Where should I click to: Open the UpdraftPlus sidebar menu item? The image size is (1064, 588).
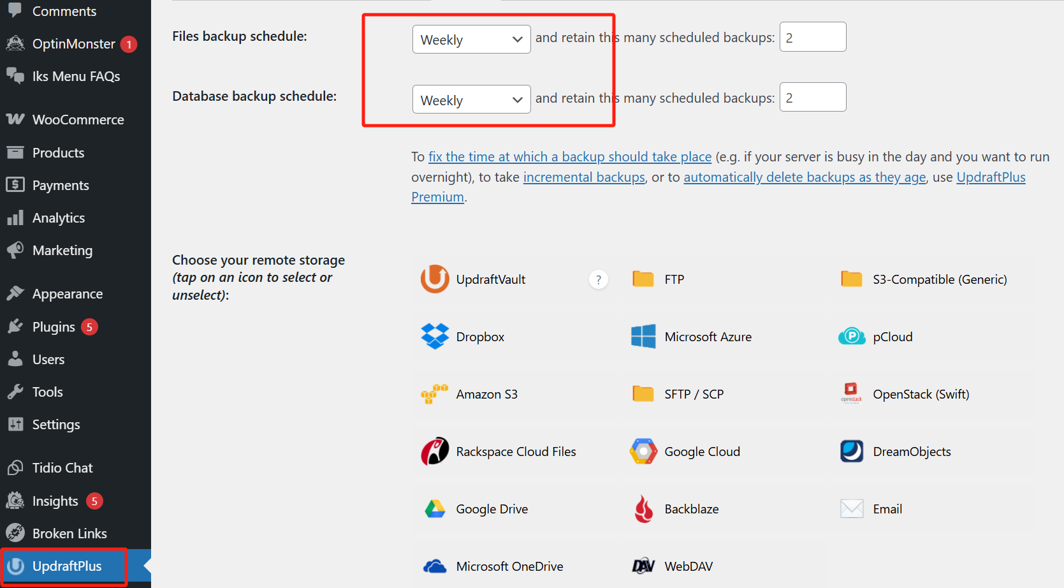click(x=66, y=566)
